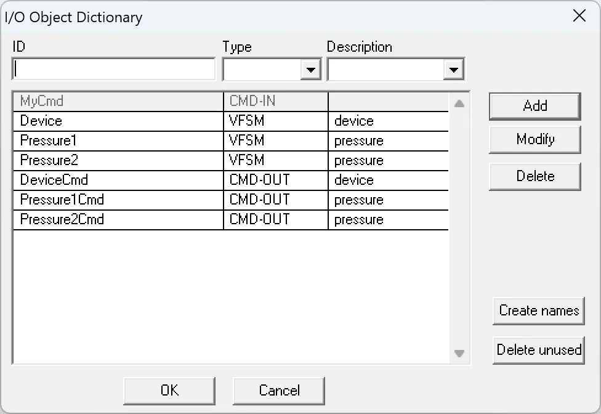Close the I/O Object Dictionary window
This screenshot has width=601, height=414.
click(x=579, y=16)
